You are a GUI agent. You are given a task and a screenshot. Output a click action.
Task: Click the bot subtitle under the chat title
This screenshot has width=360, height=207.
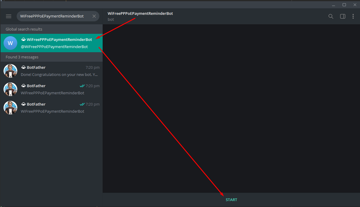(x=111, y=19)
